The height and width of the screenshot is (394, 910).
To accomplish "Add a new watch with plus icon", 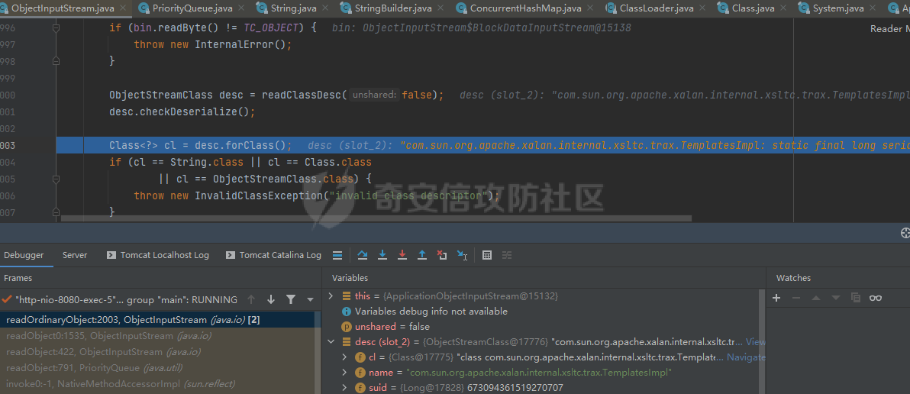I will click(x=776, y=298).
